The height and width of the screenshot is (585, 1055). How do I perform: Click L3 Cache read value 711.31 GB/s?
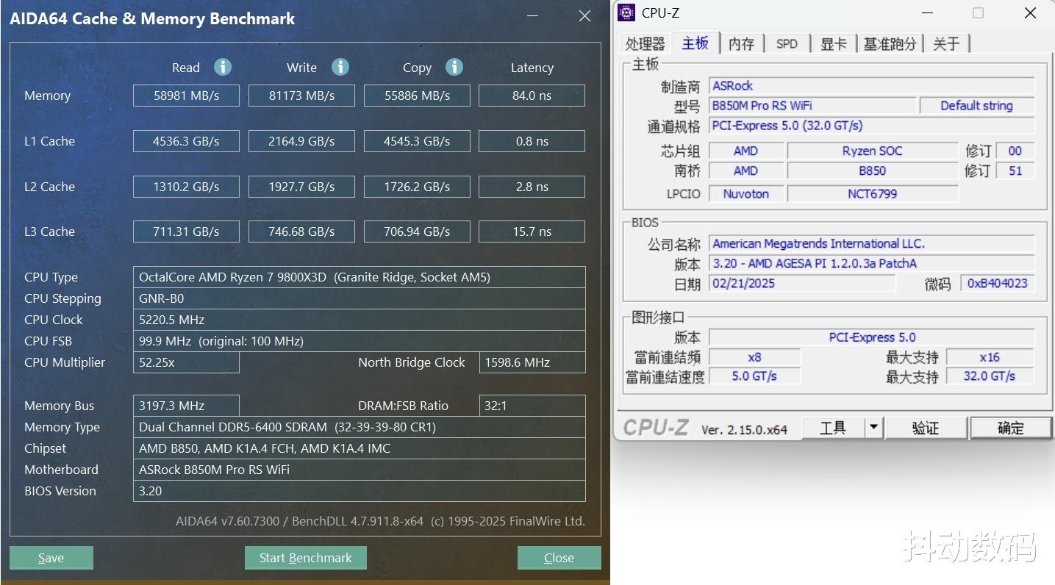click(186, 232)
